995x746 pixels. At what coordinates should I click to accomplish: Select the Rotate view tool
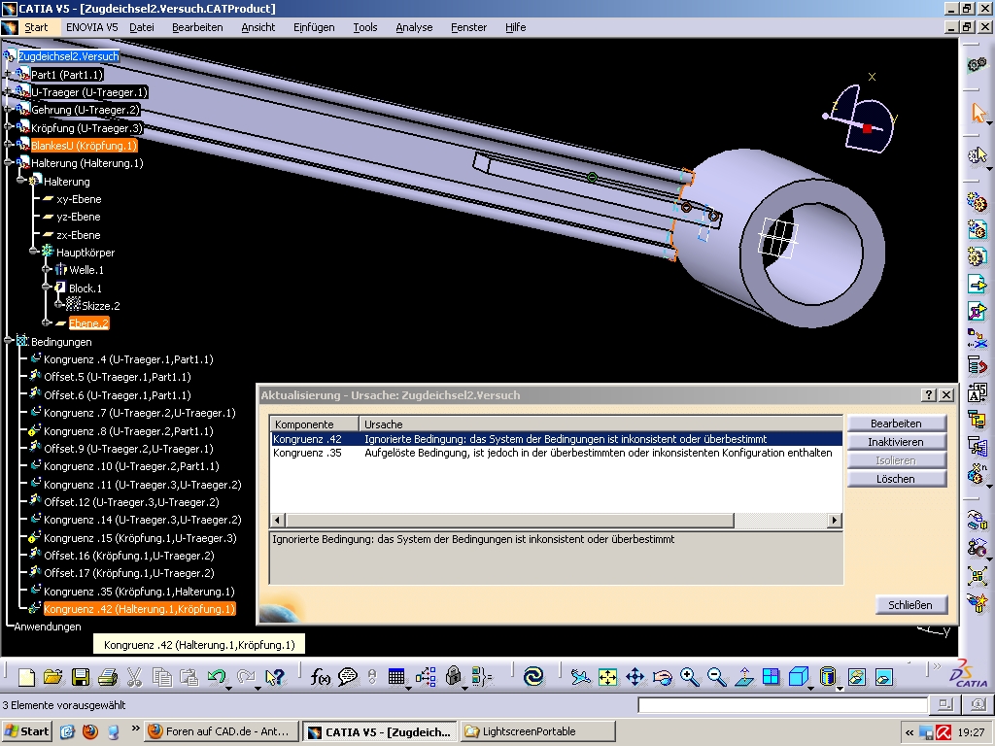click(x=662, y=677)
